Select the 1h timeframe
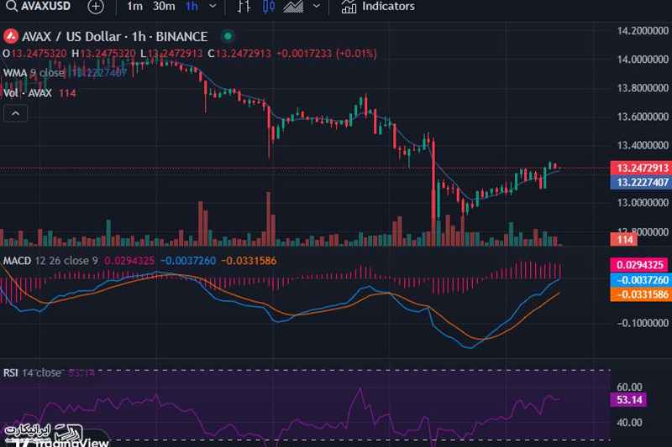Viewport: 672px width, 447px height. [192, 7]
